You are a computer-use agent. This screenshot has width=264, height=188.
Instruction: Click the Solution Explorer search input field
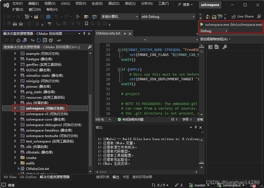[45, 47]
